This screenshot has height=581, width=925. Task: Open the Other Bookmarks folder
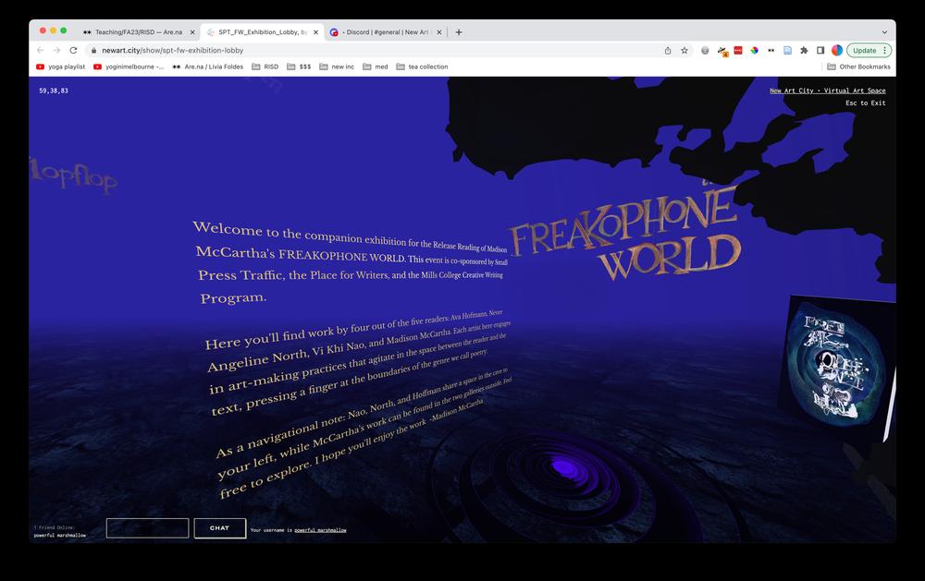859,67
